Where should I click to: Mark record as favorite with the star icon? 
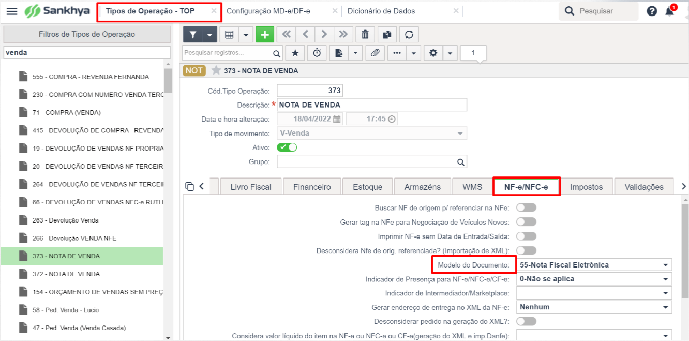pos(295,52)
